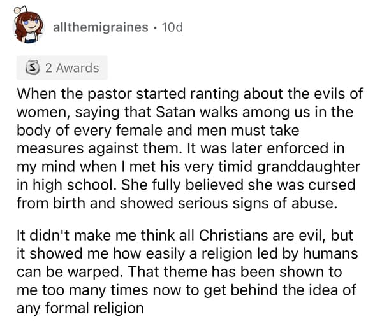Image resolution: width=382 pixels, height=326 pixels.
Task: Click the phrase "formal religion" at the end
Action: (94, 308)
